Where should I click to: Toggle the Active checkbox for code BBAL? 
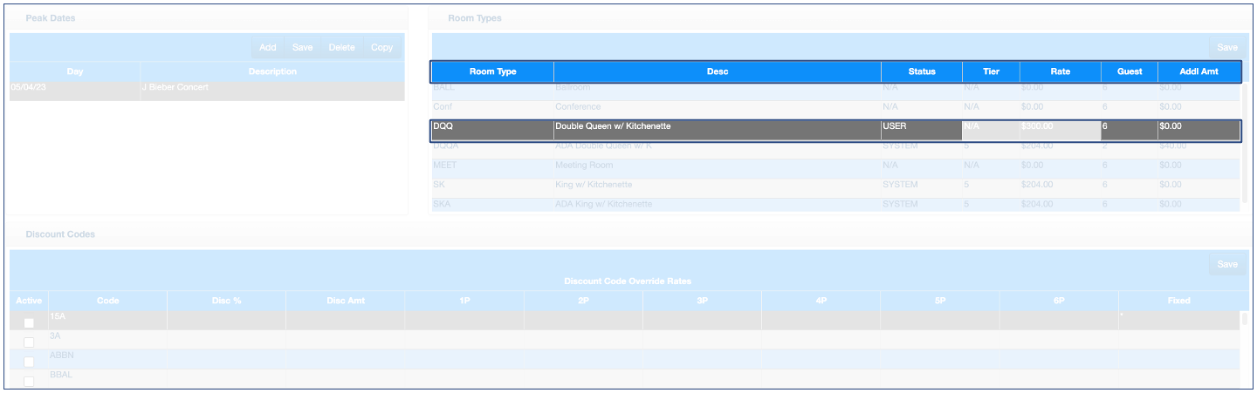coord(29,381)
